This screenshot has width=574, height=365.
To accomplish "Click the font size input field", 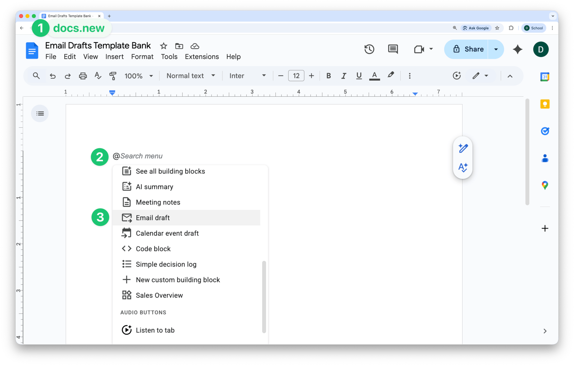I will 296,76.
